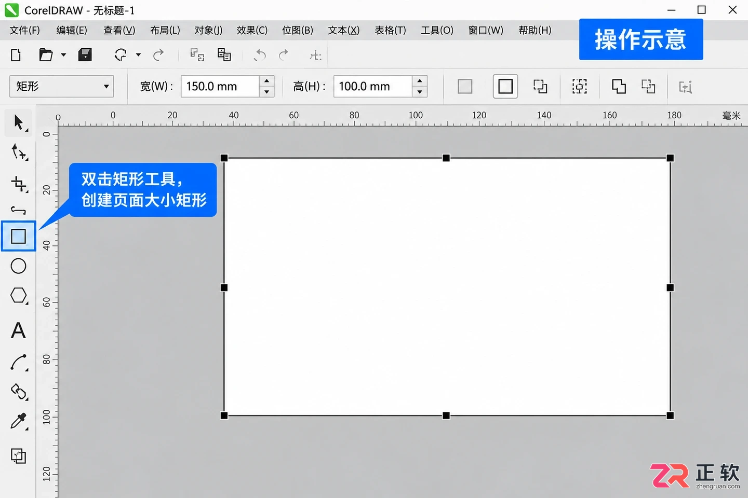Open the 对象(J) menu

click(208, 30)
